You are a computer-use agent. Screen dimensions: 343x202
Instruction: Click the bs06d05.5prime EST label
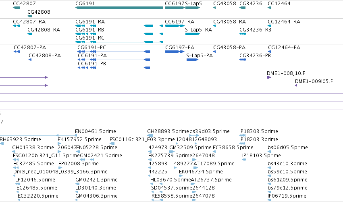coord(288,148)
